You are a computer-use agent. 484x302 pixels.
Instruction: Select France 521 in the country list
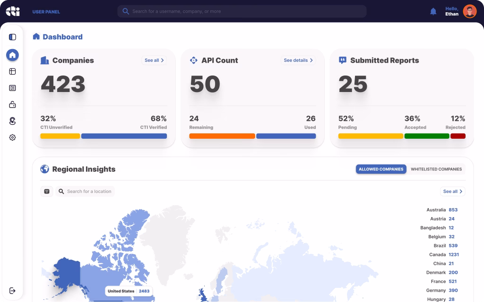(444, 281)
